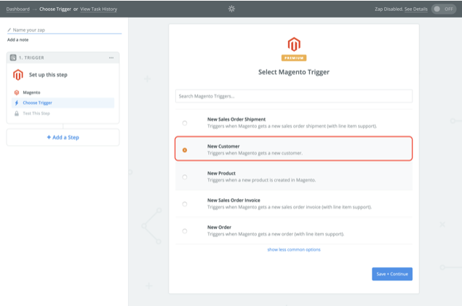Viewport: 462px width, 306px height.
Task: Select the New Product radio button
Action: 185,177
